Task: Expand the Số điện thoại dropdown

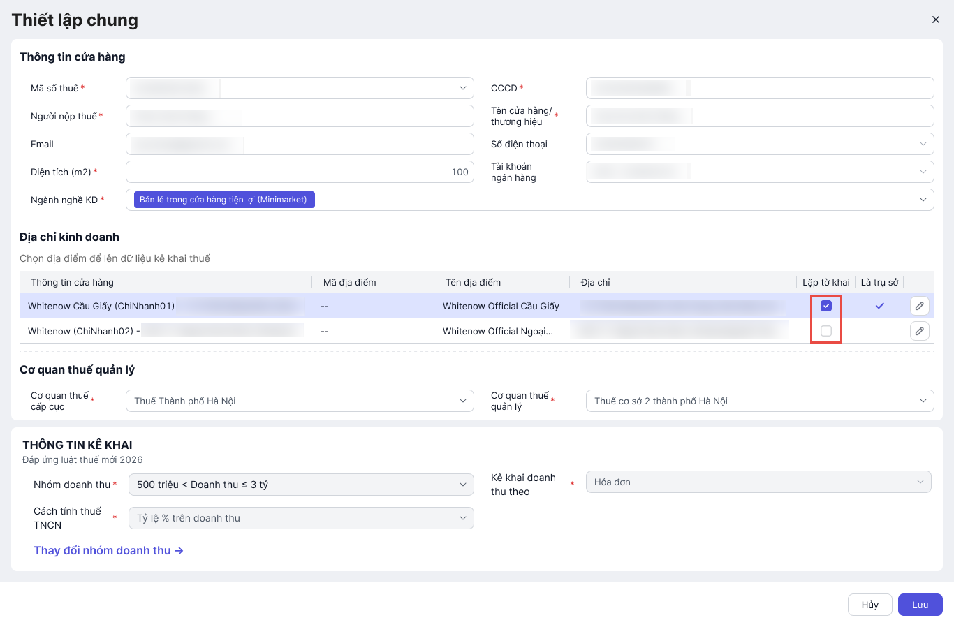Action: (x=923, y=144)
